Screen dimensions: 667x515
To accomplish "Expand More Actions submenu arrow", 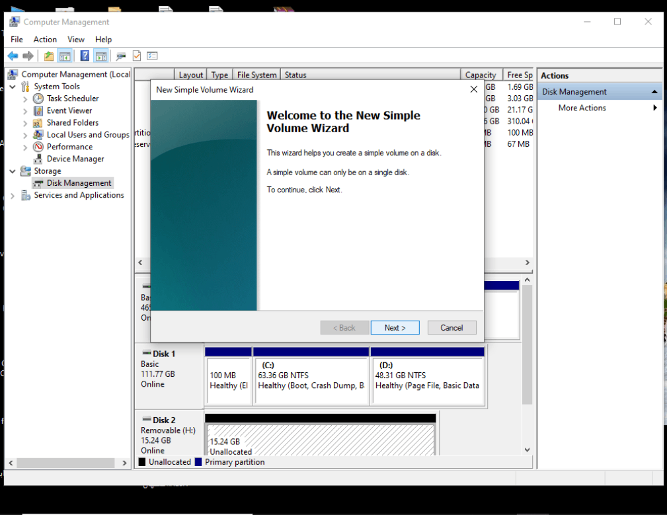I will click(x=654, y=108).
